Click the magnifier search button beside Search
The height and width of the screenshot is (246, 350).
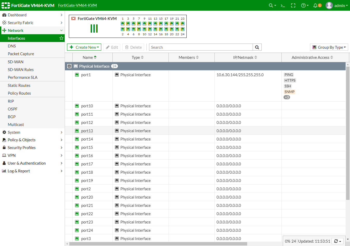pyautogui.click(x=257, y=47)
